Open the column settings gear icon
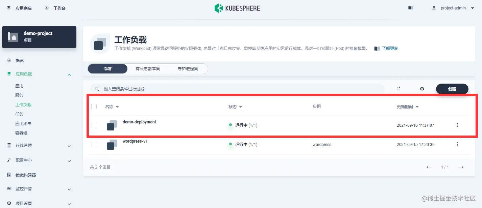The image size is (482, 208). point(422,89)
